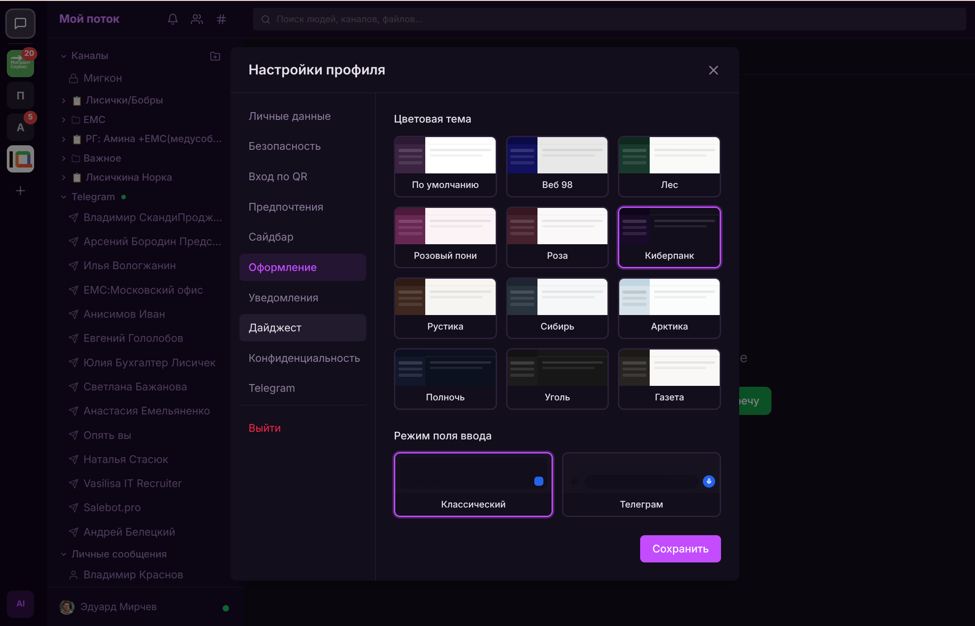This screenshot has height=626, width=975.
Task: Switch to the Уведомления settings tab
Action: [x=283, y=298]
